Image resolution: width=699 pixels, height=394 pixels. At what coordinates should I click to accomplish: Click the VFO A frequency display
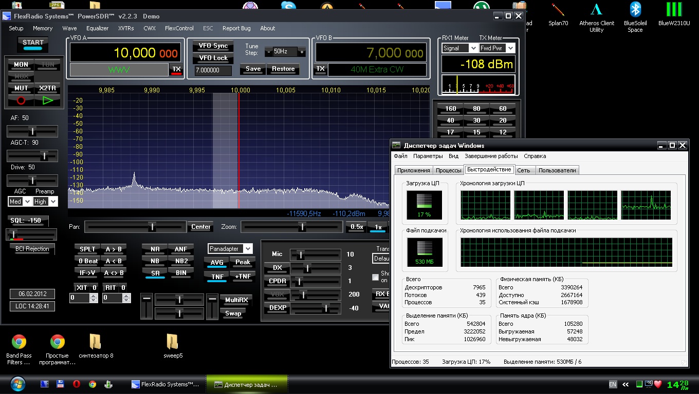125,53
